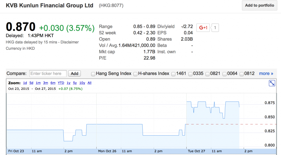The height and width of the screenshot is (155, 281).
Task: Check the 1461 comparison box
Action: 173,74
